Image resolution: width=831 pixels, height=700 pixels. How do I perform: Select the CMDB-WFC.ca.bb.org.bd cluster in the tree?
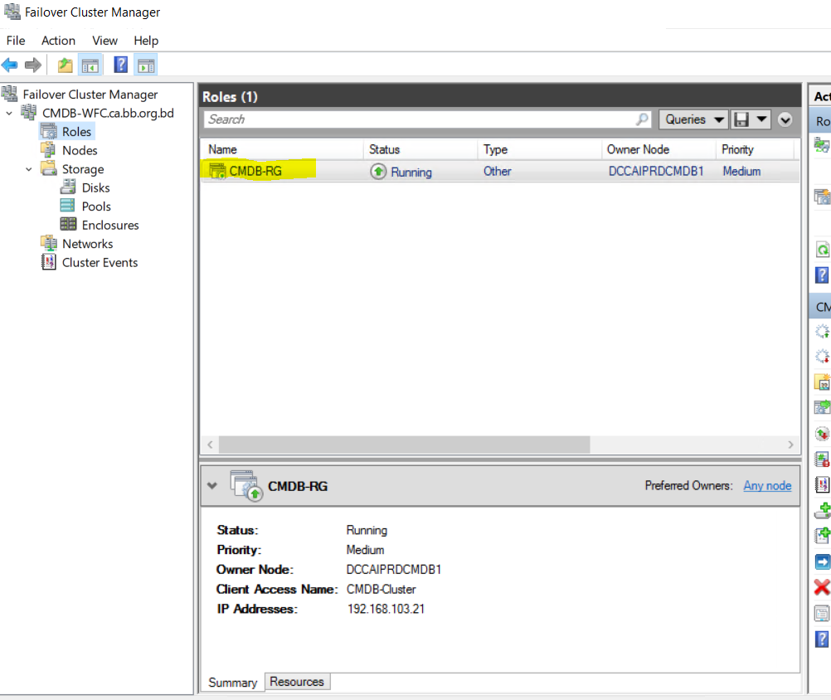click(x=108, y=113)
